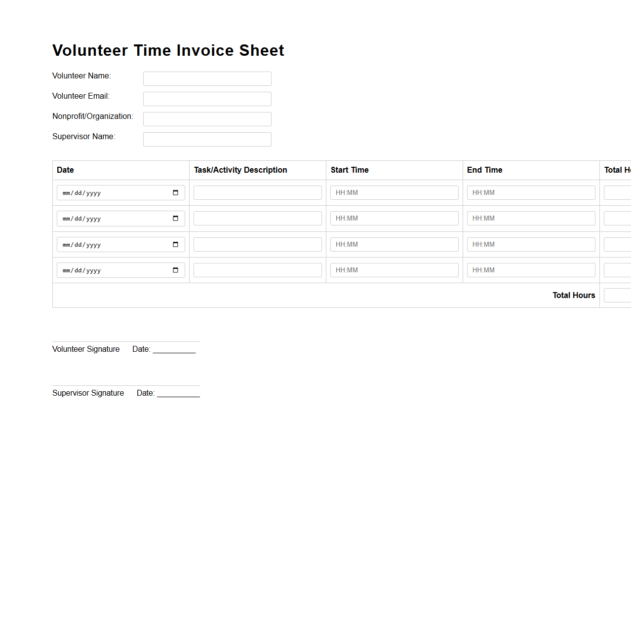Viewport: 631px width, 634px height.
Task: Click the third Start Time field
Action: click(394, 244)
